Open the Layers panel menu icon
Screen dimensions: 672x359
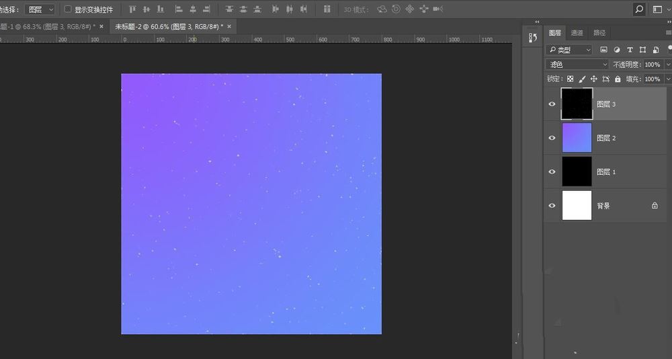(669, 32)
